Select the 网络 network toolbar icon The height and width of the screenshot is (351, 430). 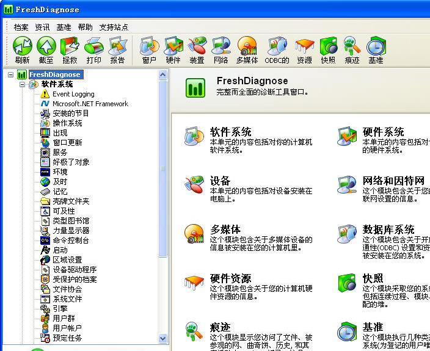(x=220, y=46)
